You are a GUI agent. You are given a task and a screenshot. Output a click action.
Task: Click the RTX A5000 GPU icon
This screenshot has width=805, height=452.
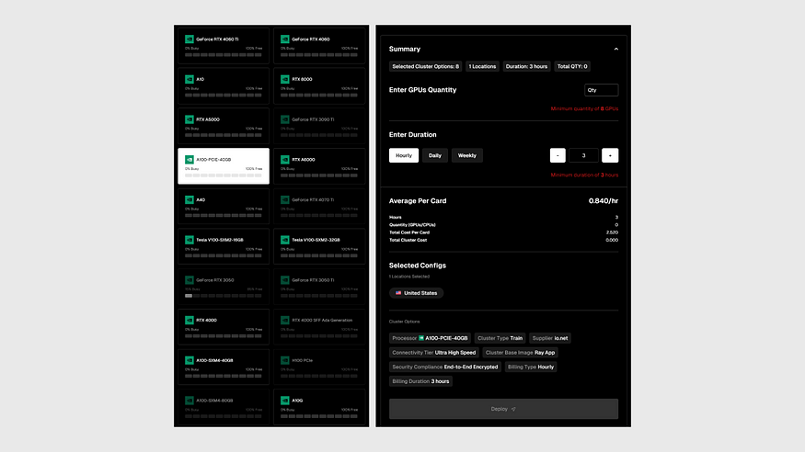190,119
